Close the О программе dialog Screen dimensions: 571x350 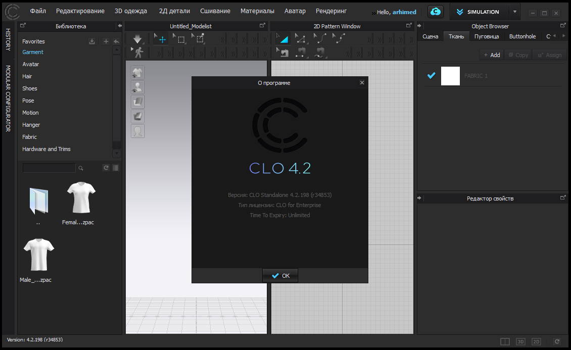pos(362,83)
